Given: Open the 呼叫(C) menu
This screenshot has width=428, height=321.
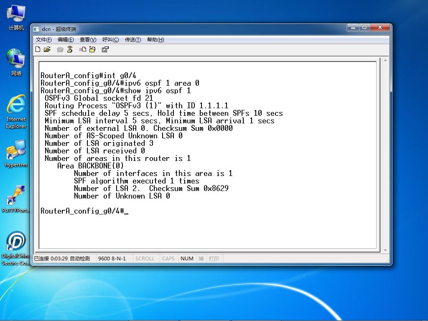Looking at the screenshot, I should 110,40.
